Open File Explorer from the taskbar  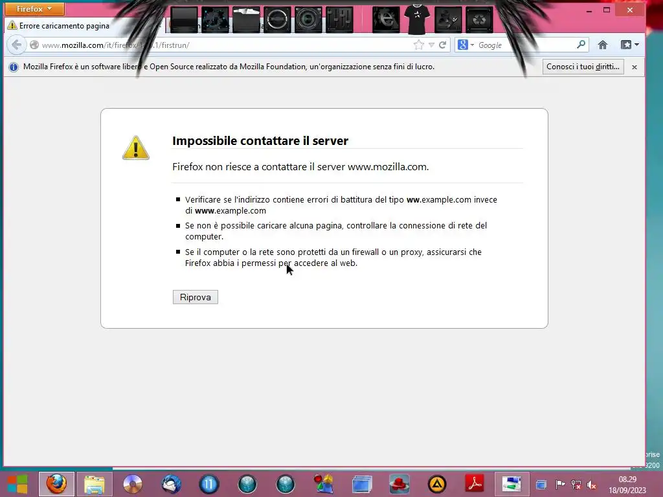[95, 484]
